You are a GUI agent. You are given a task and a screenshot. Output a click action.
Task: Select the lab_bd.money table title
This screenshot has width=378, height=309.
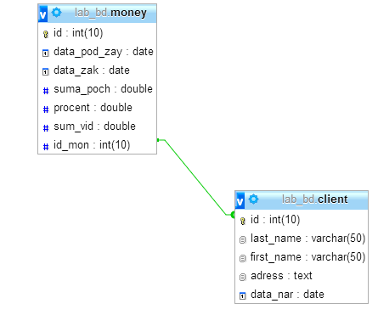[110, 13]
